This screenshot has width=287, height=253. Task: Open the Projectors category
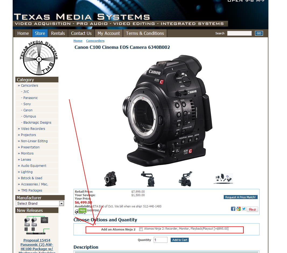coord(28,135)
